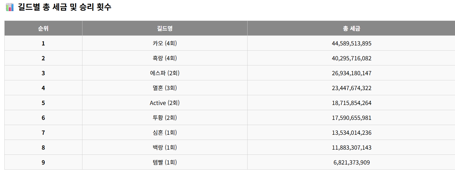Click the 길드명 column header

pos(165,28)
